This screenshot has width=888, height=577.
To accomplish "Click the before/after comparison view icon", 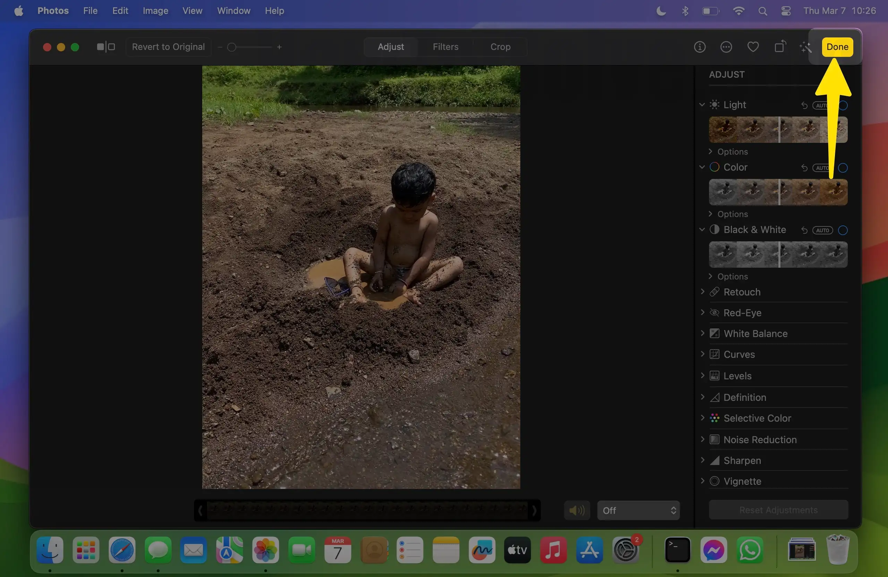I will coord(105,47).
